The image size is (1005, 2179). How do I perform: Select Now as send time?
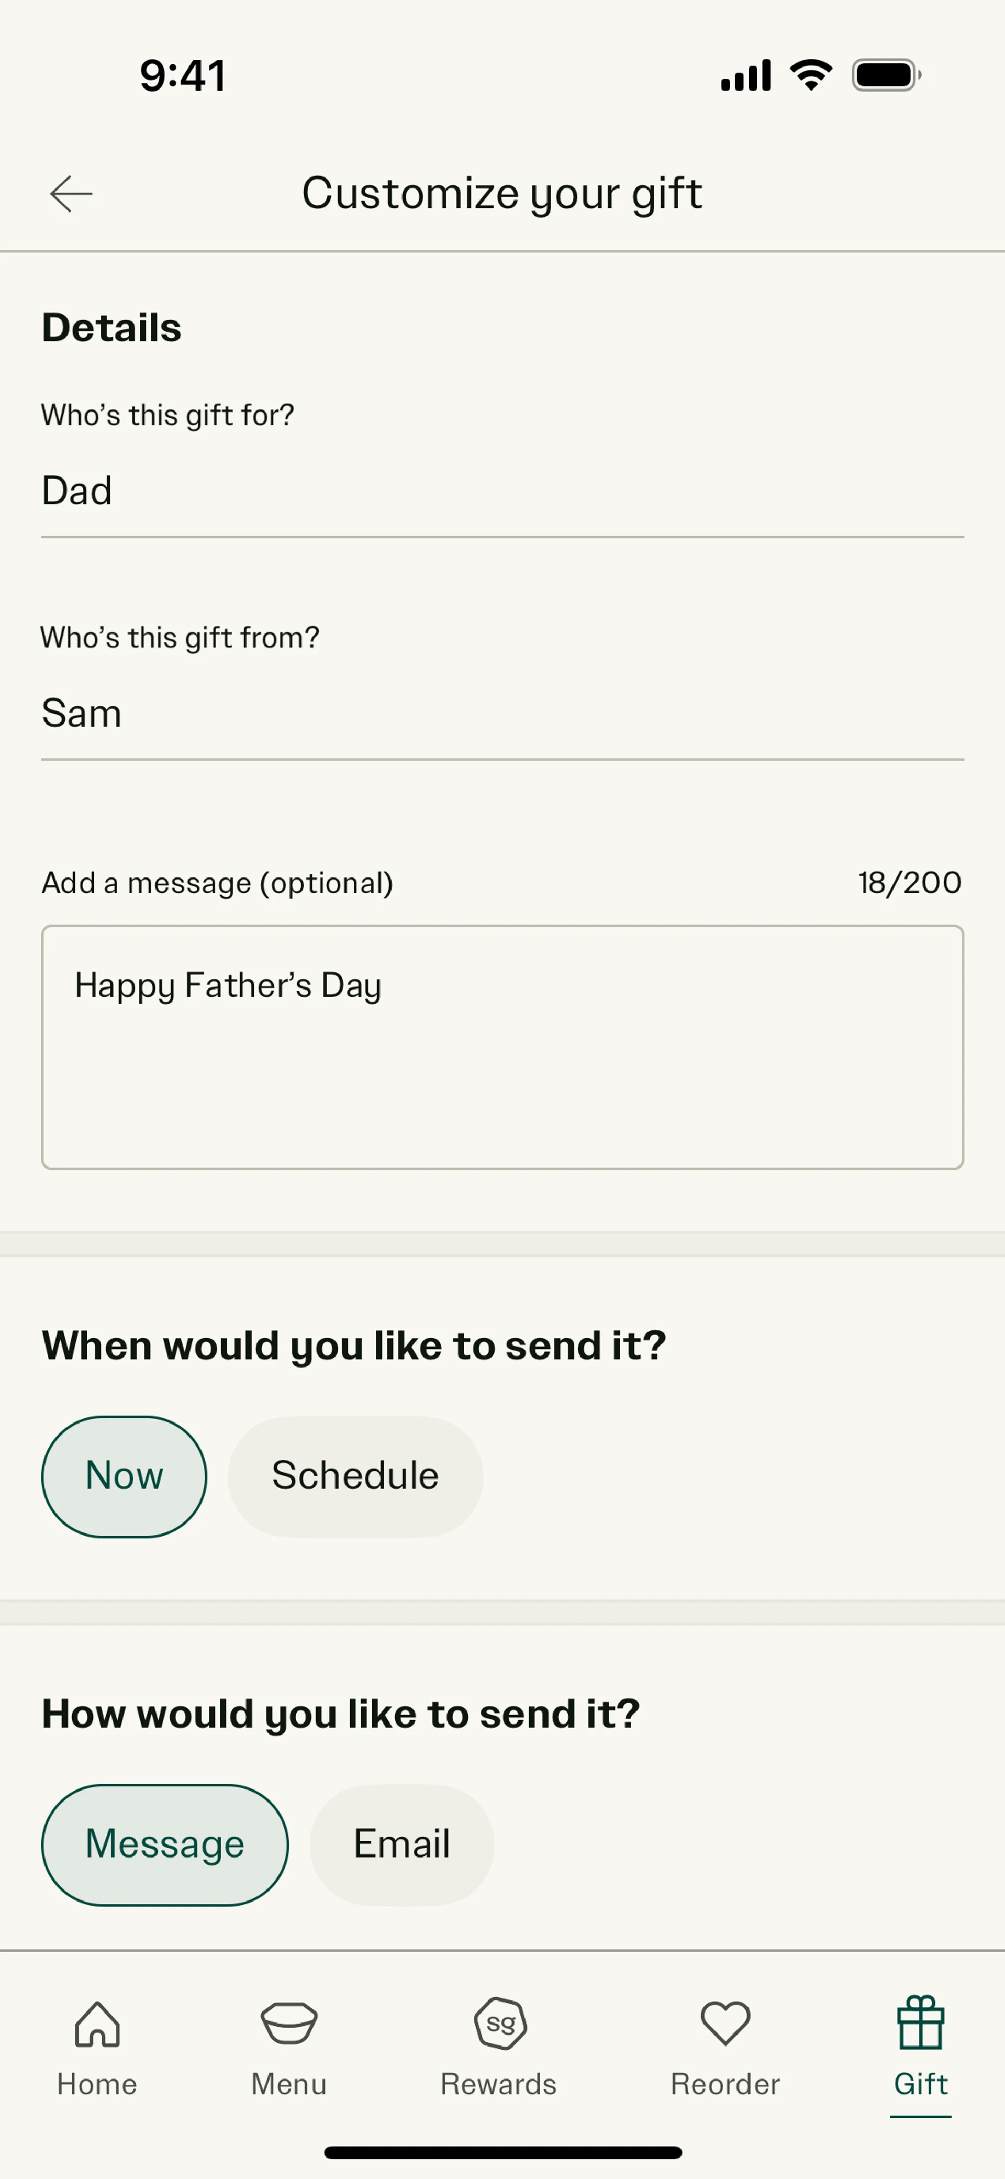coord(125,1476)
